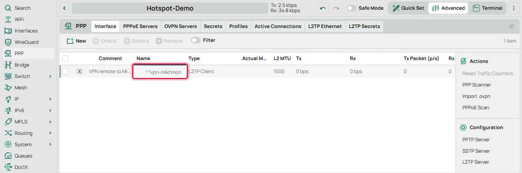Open the Bridge sidebar icon
Viewport: 522px width, 173px height.
(8, 65)
